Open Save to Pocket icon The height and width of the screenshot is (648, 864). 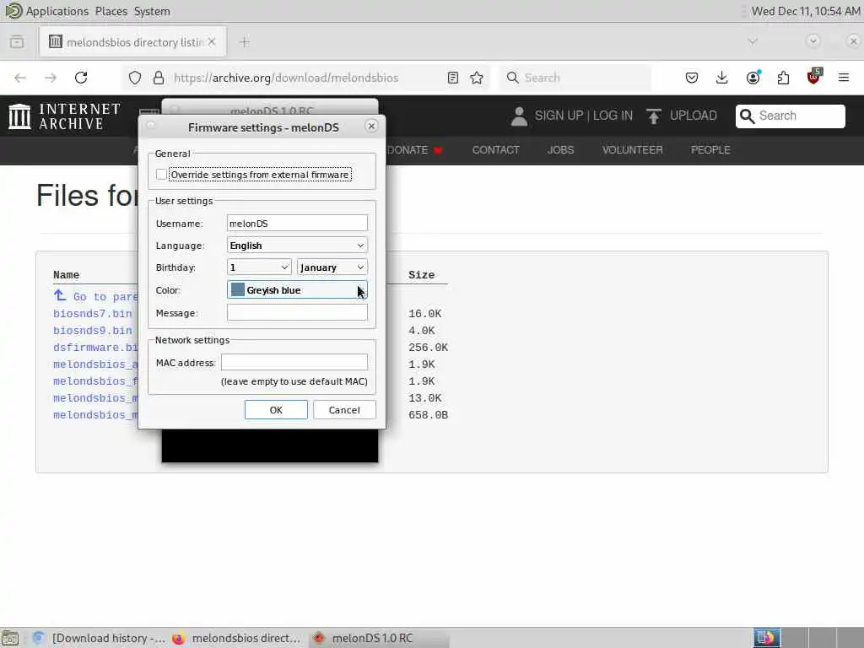pyautogui.click(x=692, y=78)
